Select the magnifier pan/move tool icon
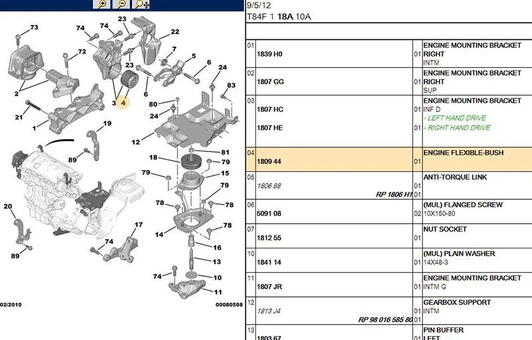The width and height of the screenshot is (532, 340). [x=142, y=4]
